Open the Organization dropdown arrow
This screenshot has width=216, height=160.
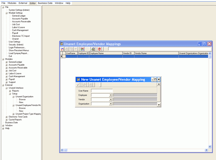coord(111,104)
